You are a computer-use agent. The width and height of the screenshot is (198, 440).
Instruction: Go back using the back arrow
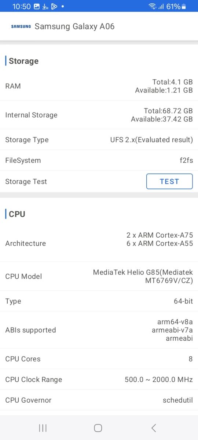154,428
